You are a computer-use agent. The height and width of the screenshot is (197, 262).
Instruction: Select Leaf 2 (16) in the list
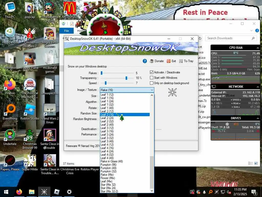125,115
